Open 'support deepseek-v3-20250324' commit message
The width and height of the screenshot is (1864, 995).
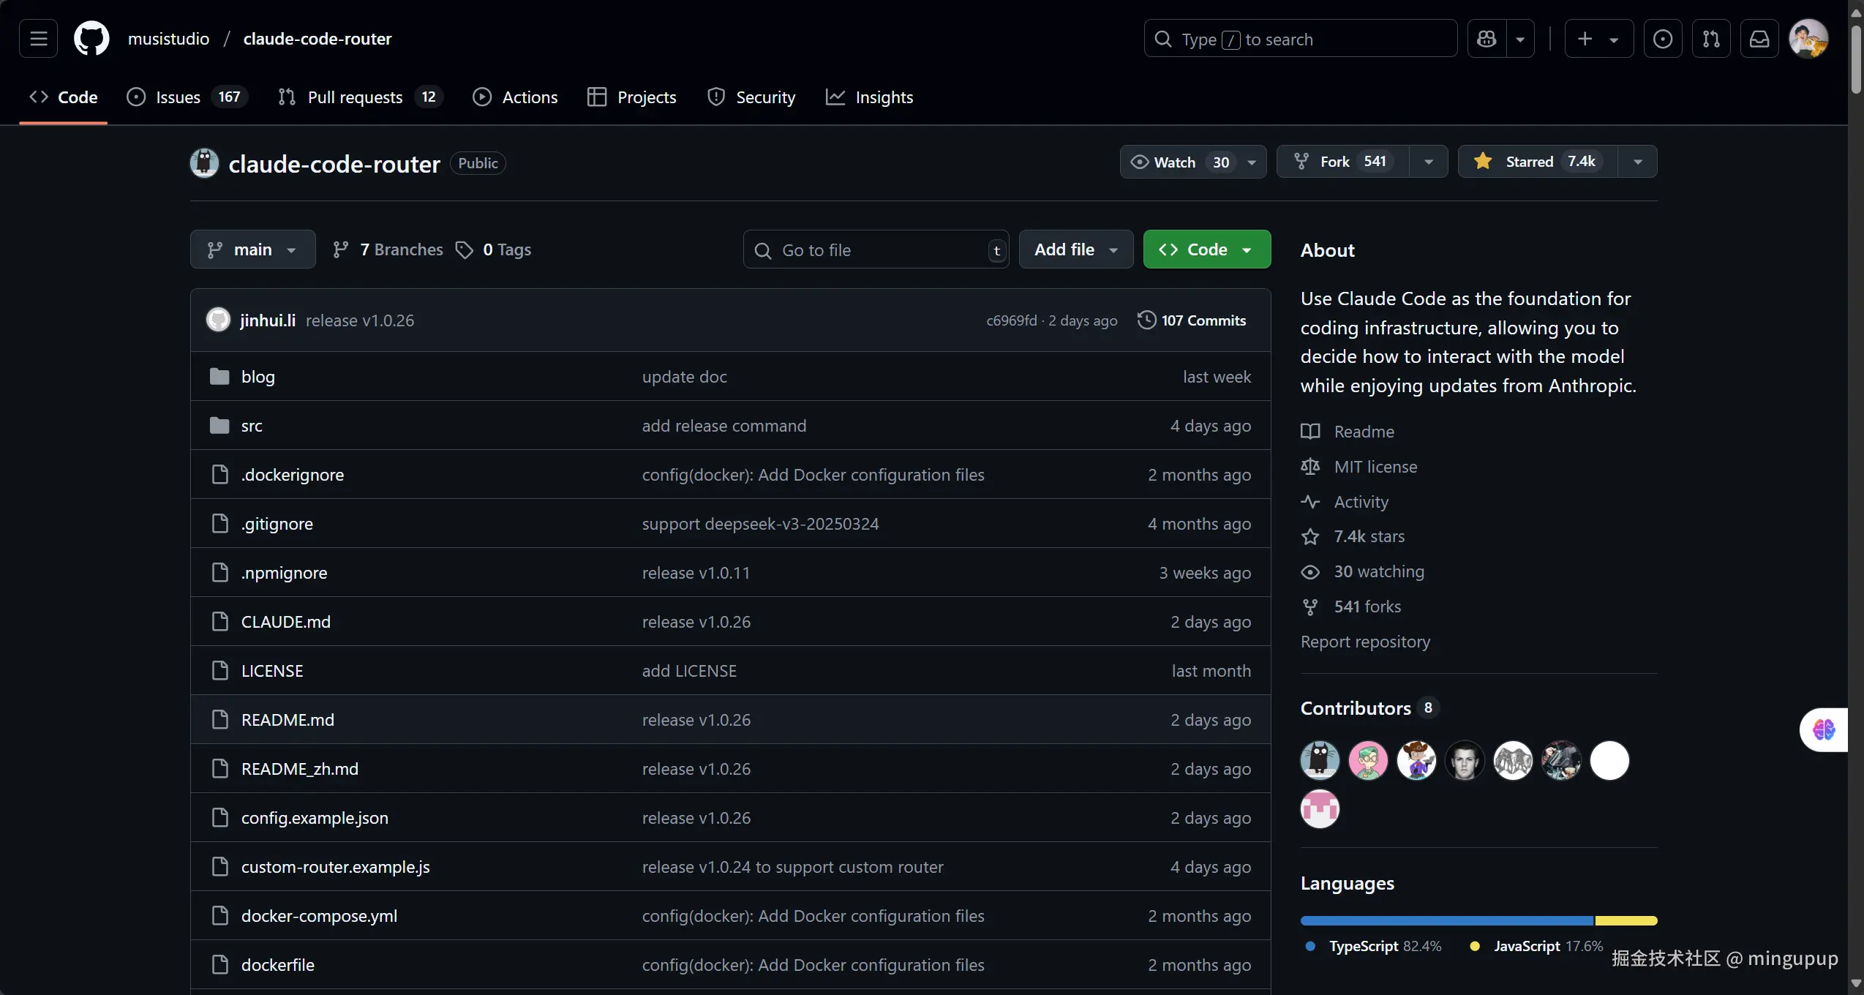coord(761,523)
